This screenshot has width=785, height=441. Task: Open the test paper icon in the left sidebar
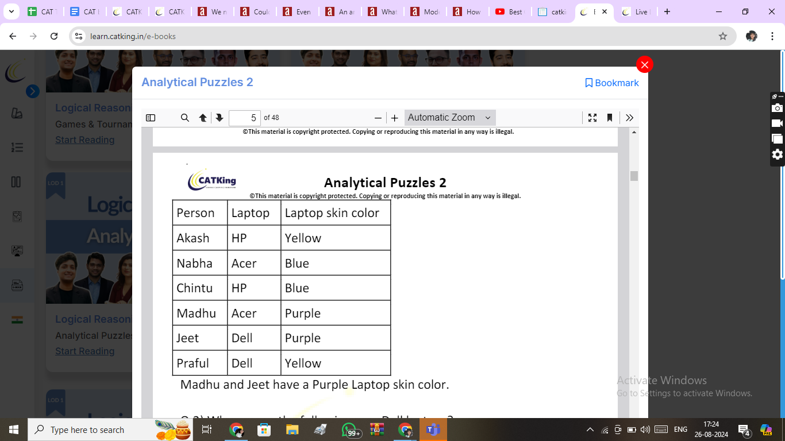tap(17, 216)
